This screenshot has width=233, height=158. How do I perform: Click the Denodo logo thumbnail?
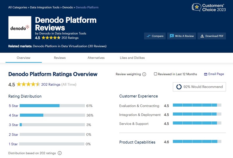(x=20, y=28)
